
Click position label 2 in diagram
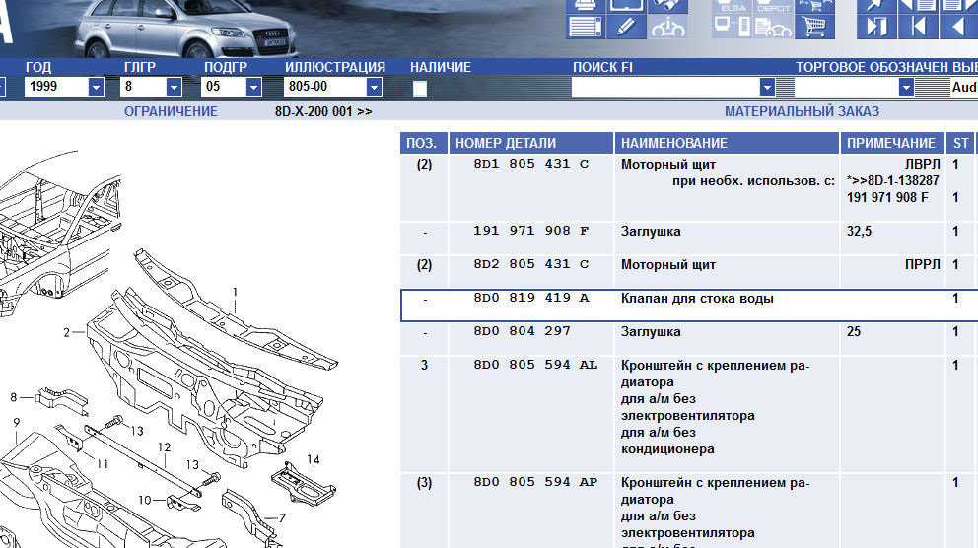[67, 333]
